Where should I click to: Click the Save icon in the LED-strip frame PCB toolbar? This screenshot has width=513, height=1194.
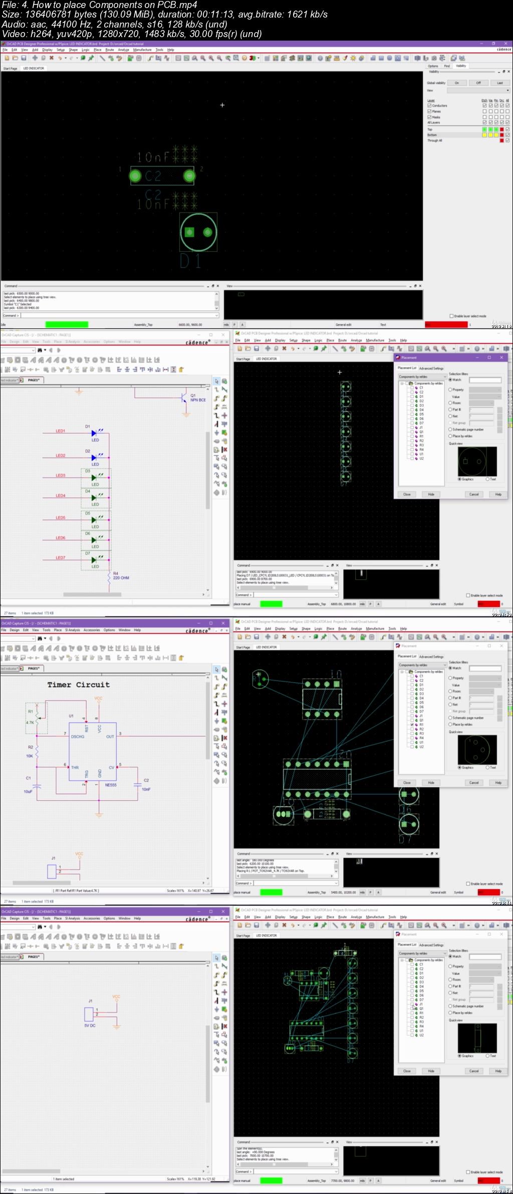(256, 349)
